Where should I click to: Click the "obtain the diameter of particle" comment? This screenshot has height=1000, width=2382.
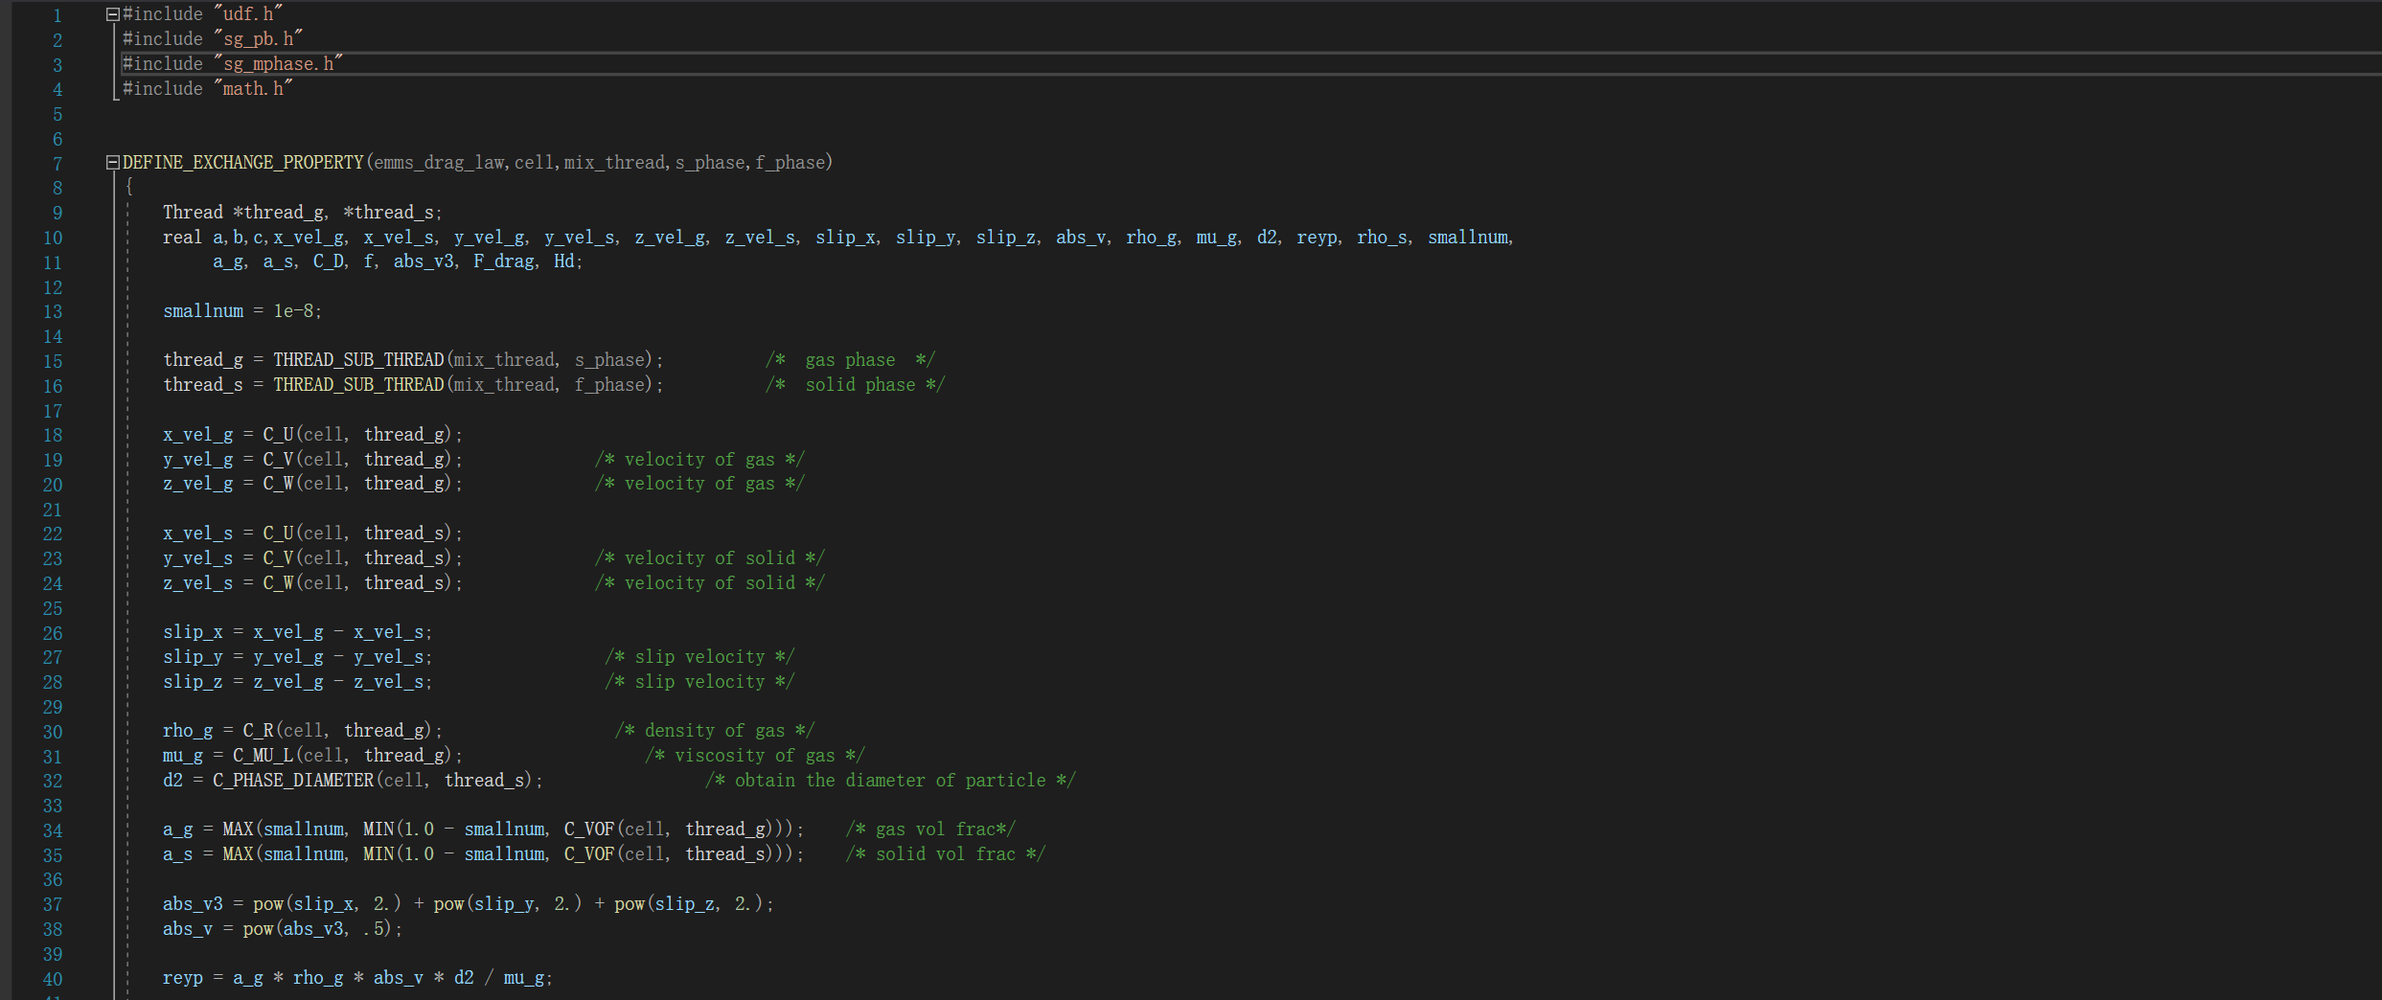[x=889, y=781]
